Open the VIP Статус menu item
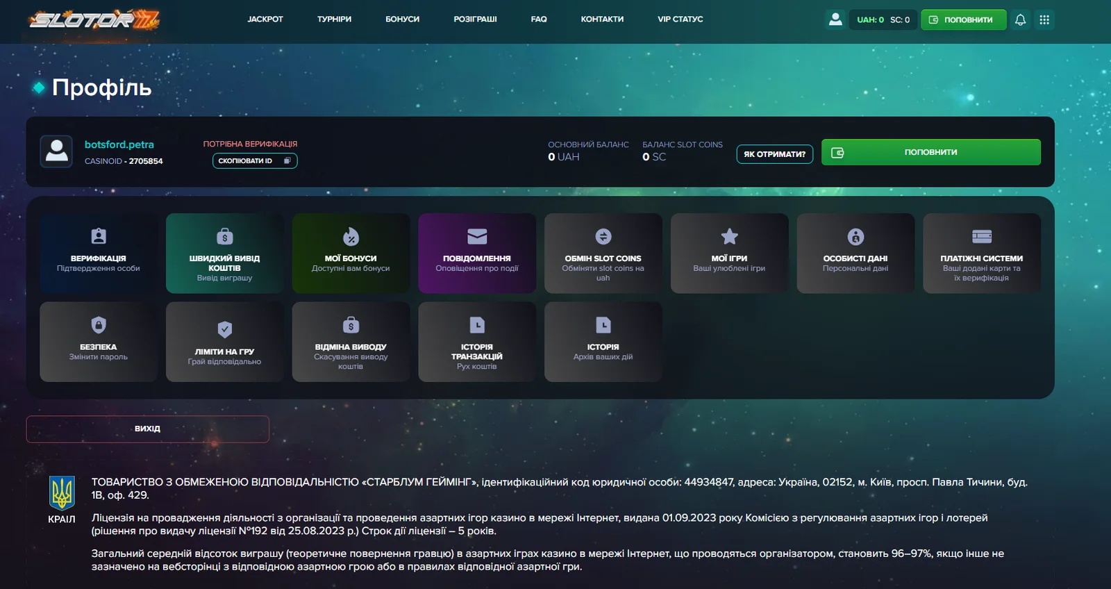This screenshot has height=589, width=1111. [680, 19]
